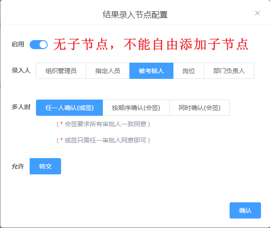Switch to 按顺序确认(会签) mode
The width and height of the screenshot is (270, 228).
[x=136, y=108]
